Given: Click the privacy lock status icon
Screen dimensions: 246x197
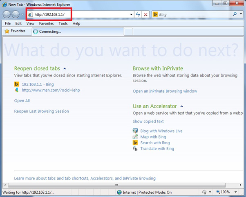Looking at the screenshot, I should click(x=204, y=192).
